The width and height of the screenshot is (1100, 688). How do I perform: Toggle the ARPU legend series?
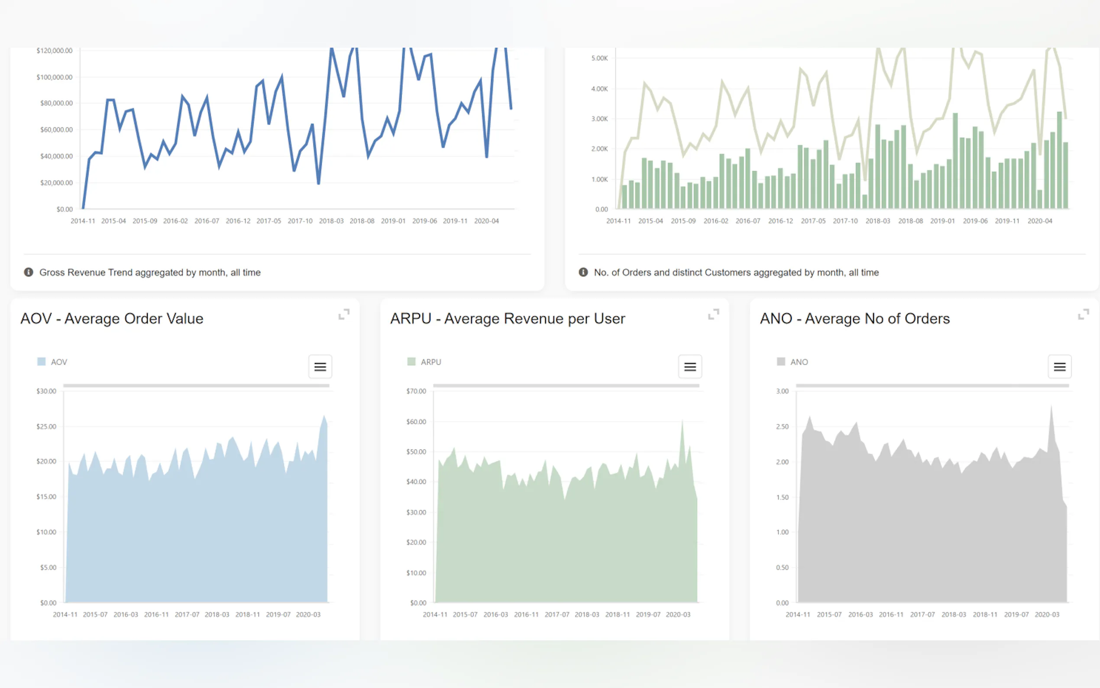[x=430, y=362]
